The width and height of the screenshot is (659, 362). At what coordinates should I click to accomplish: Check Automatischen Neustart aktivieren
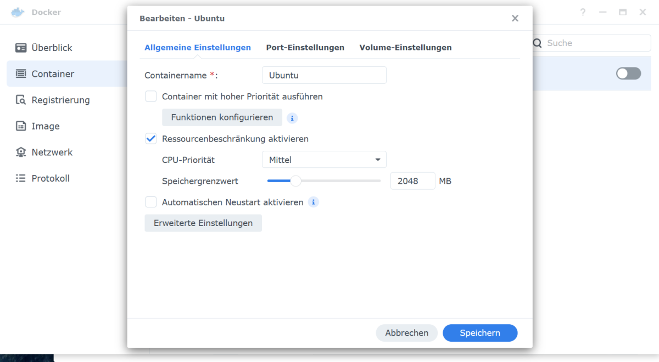(151, 202)
